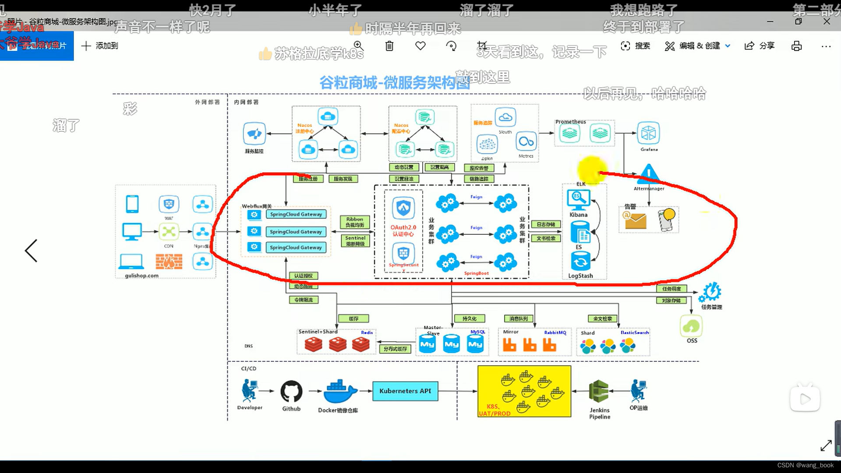Click the vertical scrollbar at right edge
Image resolution: width=841 pixels, height=473 pixels.
[837, 438]
